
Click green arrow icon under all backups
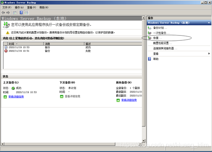coord(118,100)
